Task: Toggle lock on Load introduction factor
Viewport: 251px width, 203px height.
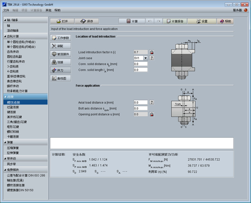Action: (152, 52)
